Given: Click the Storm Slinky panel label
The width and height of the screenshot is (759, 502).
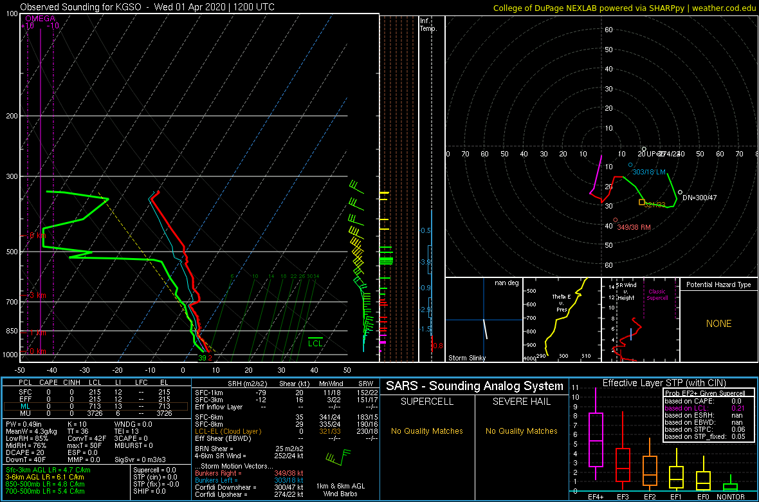Looking at the screenshot, I should (x=466, y=358).
